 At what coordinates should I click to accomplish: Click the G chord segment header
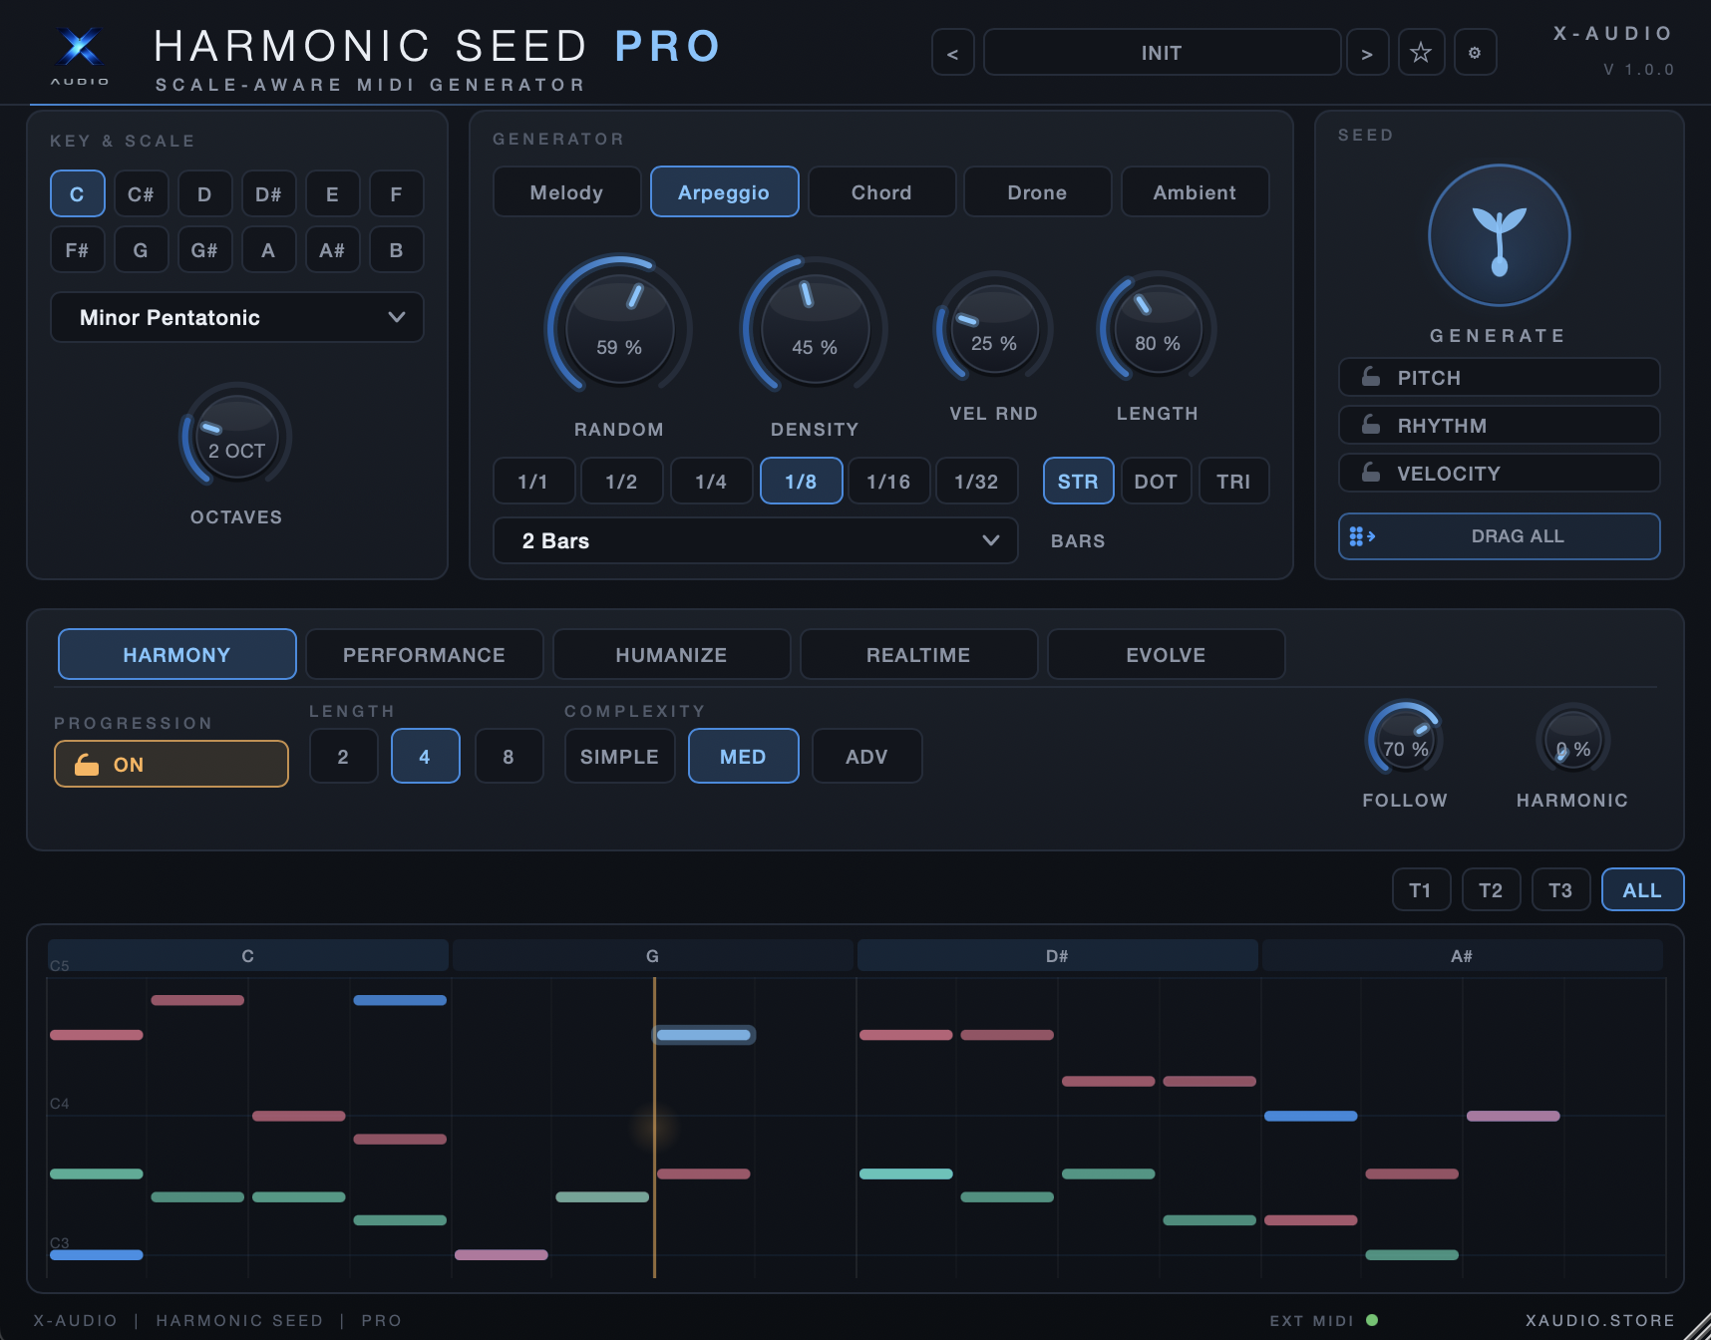pyautogui.click(x=652, y=955)
